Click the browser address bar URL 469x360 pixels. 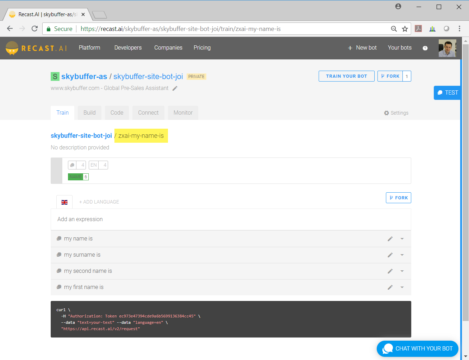pyautogui.click(x=181, y=29)
